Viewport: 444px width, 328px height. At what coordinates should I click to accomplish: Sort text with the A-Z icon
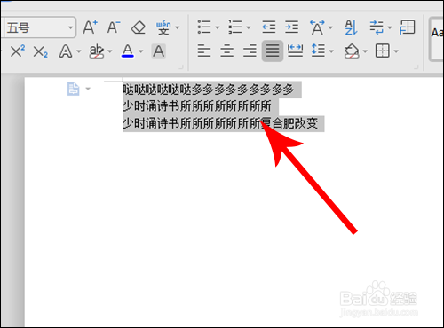pos(352,27)
